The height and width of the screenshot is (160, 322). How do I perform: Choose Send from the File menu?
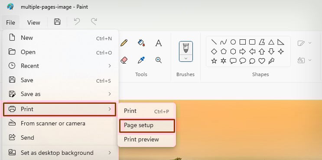pyautogui.click(x=60, y=138)
